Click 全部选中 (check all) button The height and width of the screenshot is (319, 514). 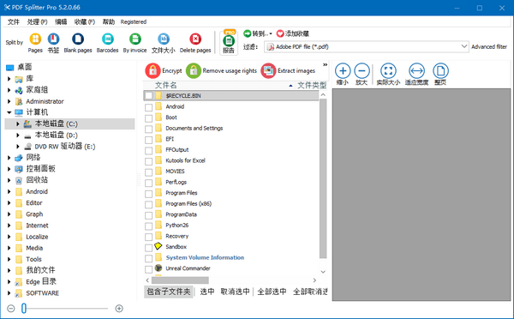pyautogui.click(x=272, y=292)
